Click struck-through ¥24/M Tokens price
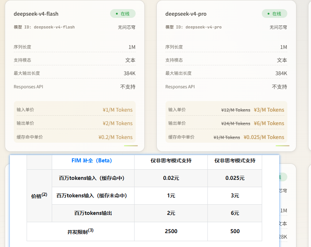Viewport: 311px width, 247px height. click(x=236, y=123)
